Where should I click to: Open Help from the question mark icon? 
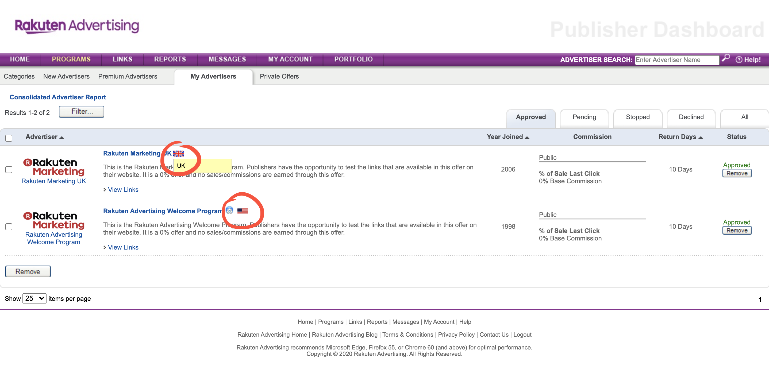pos(739,60)
